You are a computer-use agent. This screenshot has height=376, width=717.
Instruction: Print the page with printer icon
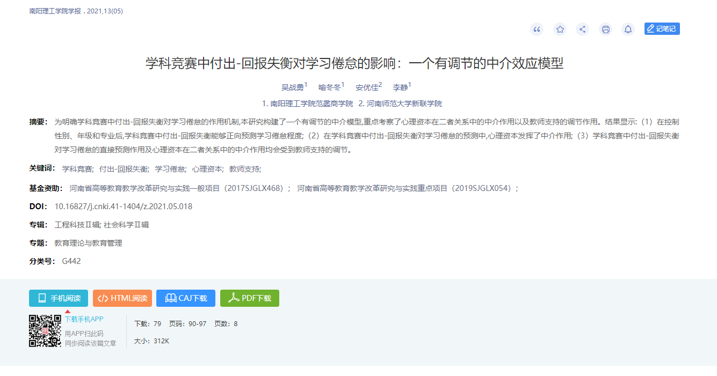tap(605, 30)
